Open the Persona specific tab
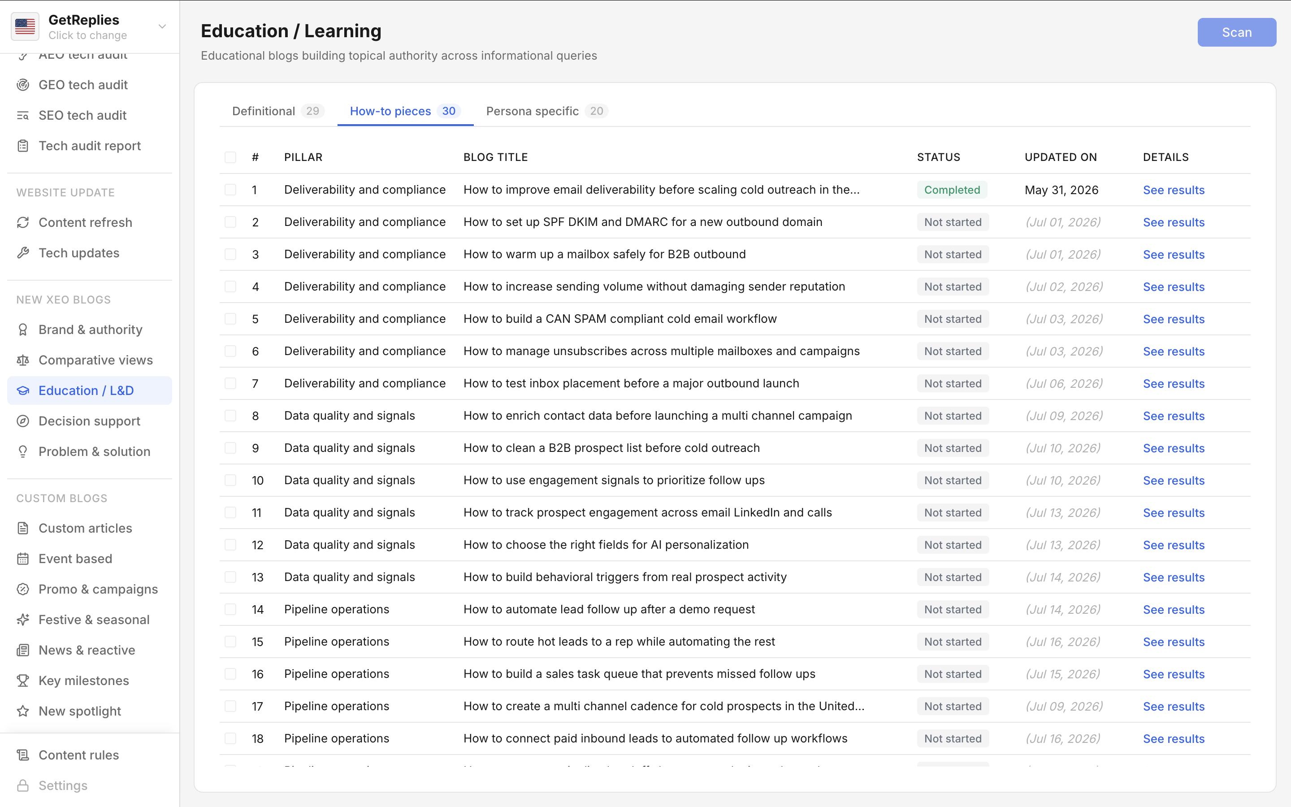1291x807 pixels. (547, 111)
